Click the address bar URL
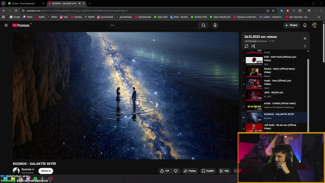The image size is (325, 183). (77, 11)
